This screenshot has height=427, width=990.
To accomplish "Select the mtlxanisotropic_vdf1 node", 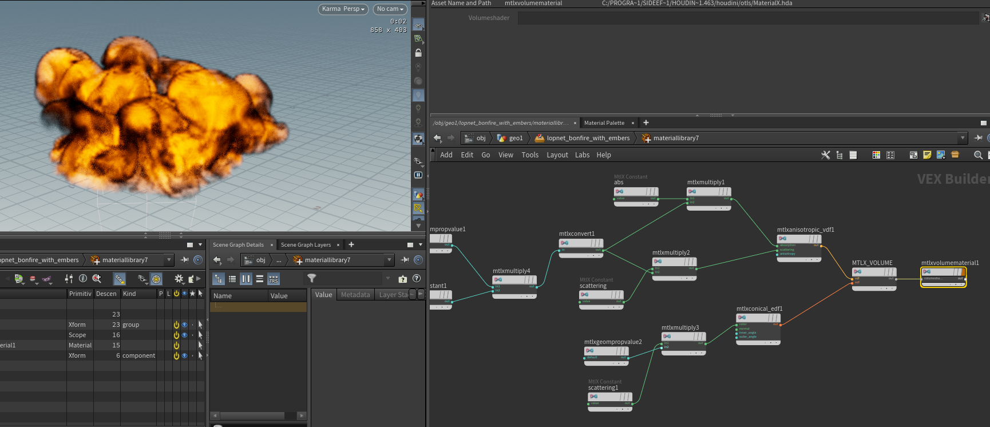I will (799, 248).
